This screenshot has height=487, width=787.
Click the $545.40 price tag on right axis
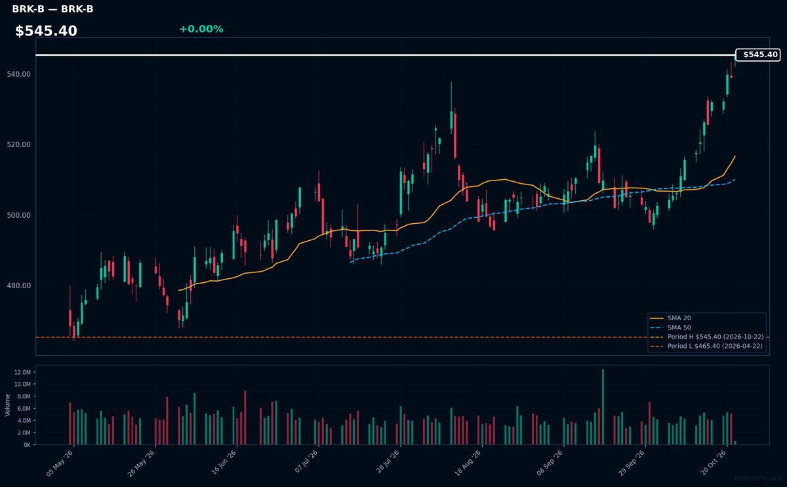[x=759, y=55]
